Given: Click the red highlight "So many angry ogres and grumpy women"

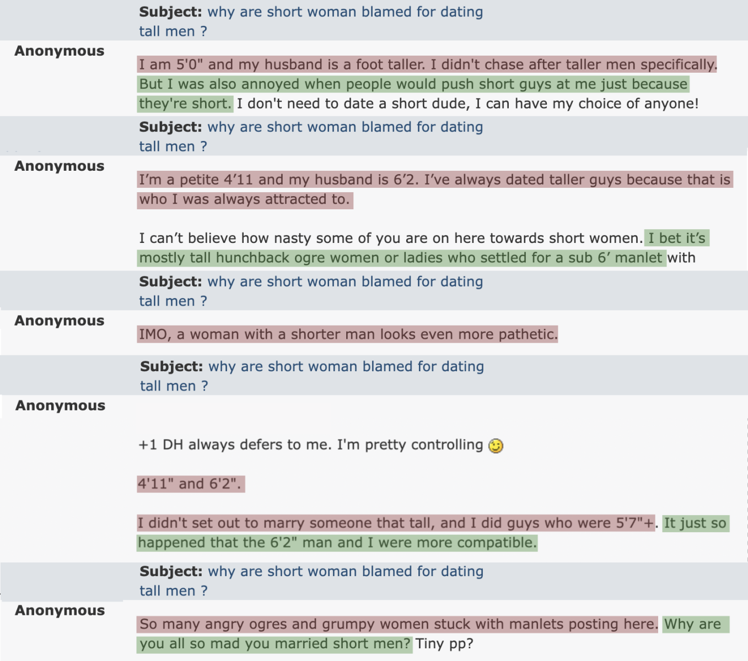Looking at the screenshot, I should point(397,624).
